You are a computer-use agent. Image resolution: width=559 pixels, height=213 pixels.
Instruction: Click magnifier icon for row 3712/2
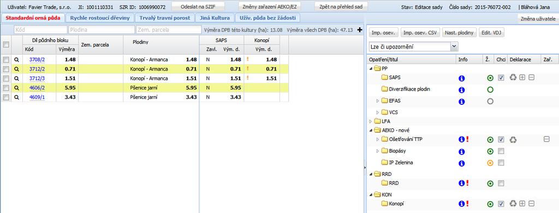pyautogui.click(x=16, y=69)
